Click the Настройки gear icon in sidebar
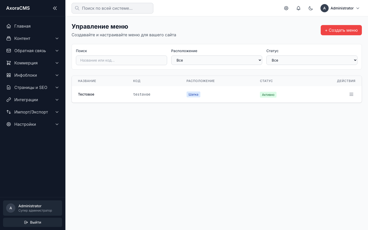 (9, 124)
